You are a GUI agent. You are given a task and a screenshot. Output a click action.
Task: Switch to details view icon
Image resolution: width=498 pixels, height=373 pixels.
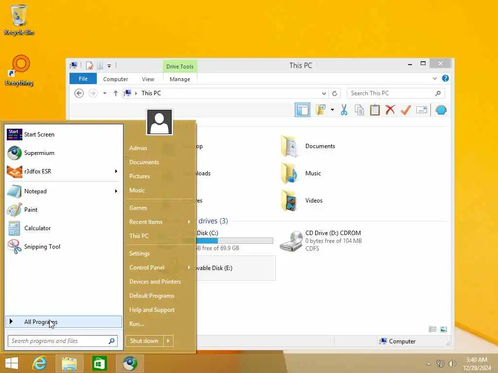coord(432,329)
